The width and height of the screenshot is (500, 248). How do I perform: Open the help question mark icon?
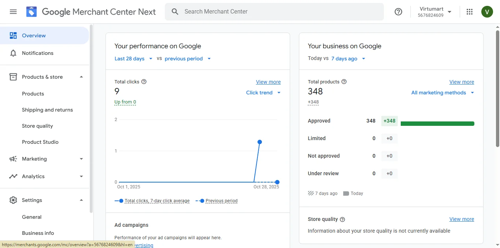[x=398, y=12]
